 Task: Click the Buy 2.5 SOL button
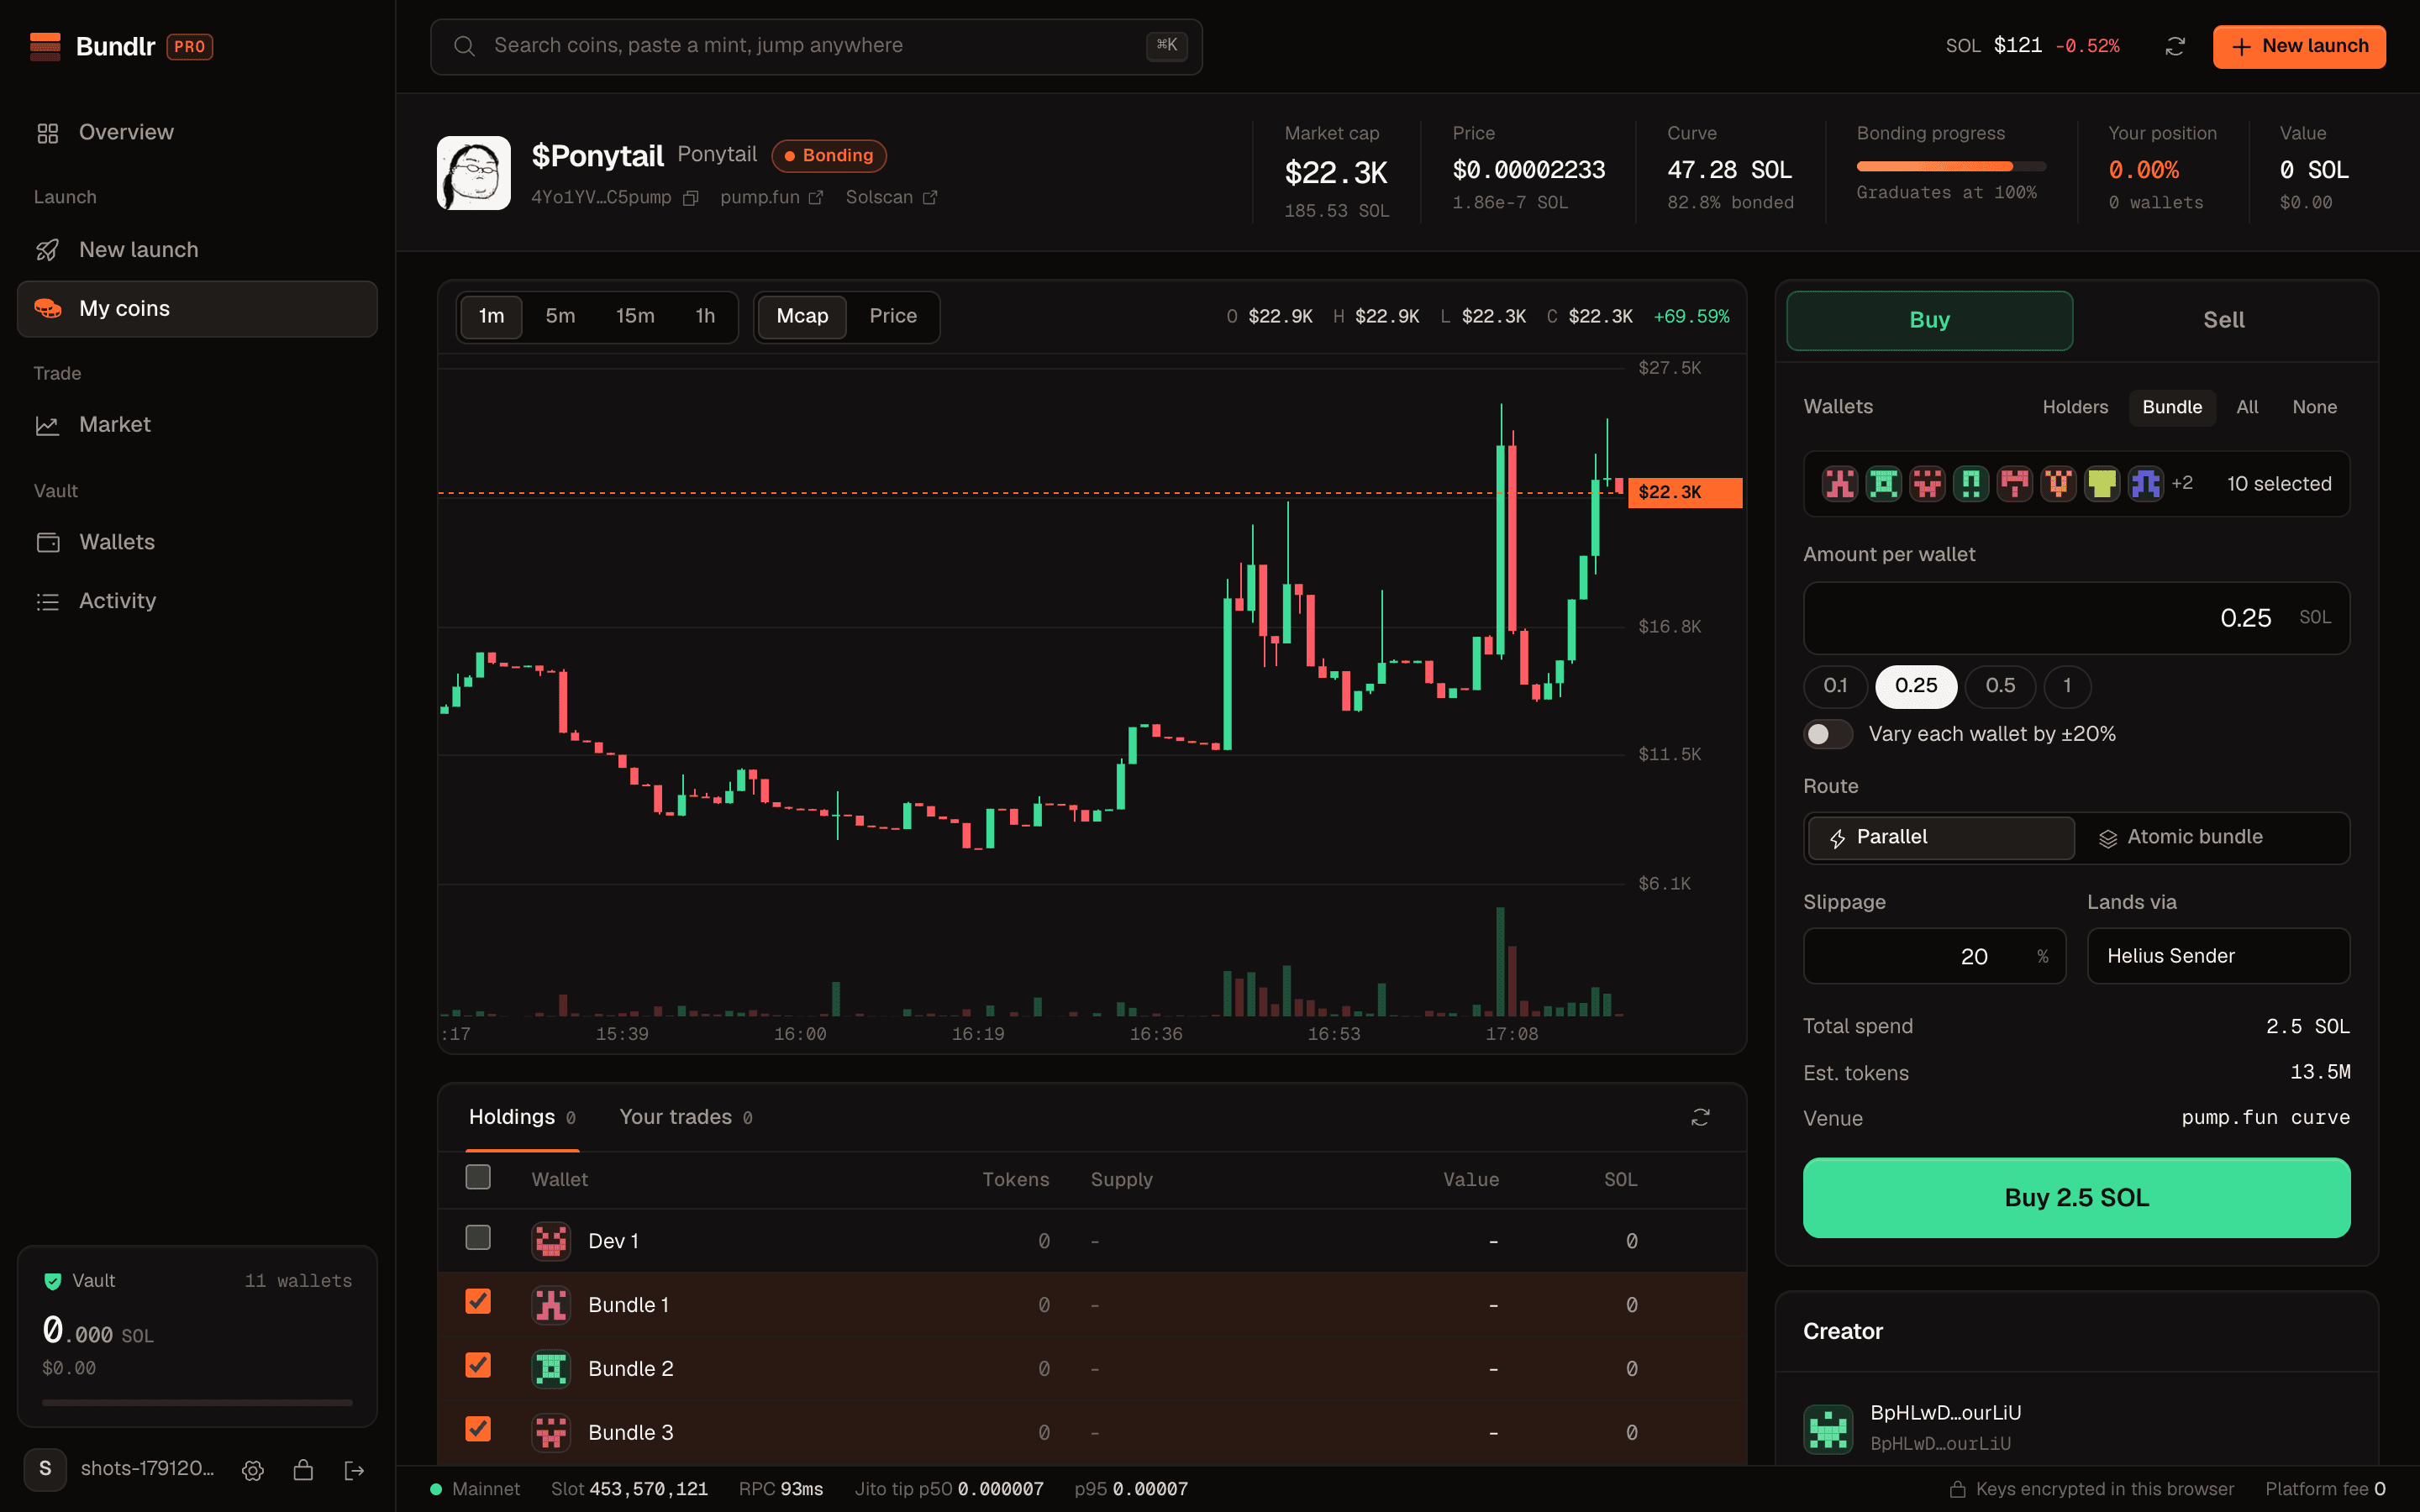coord(2076,1198)
